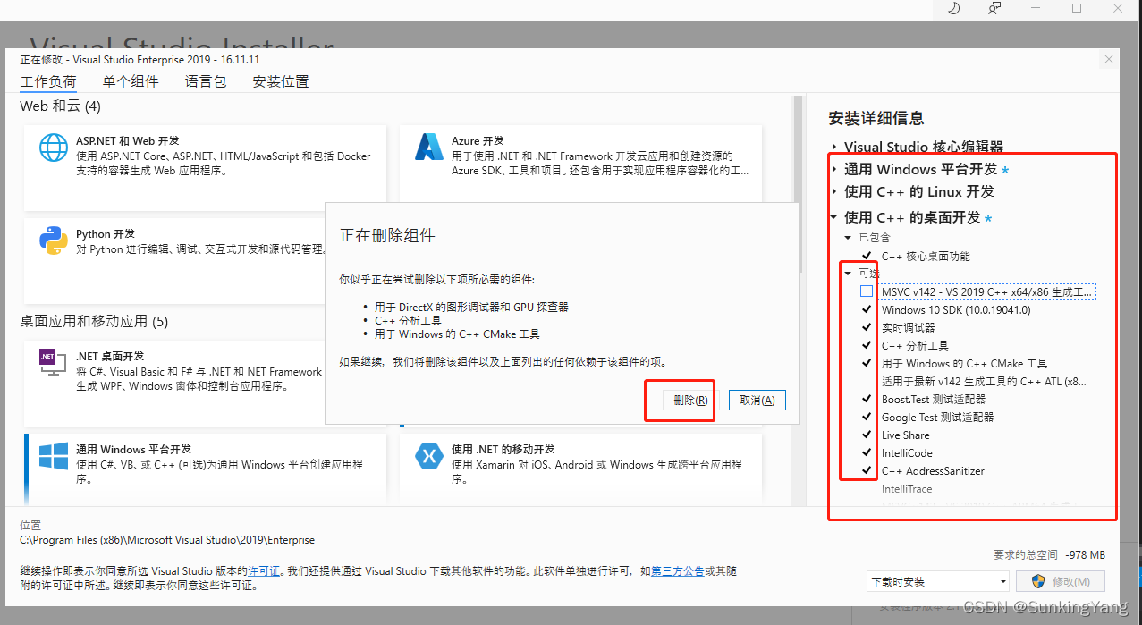
Task: Click the Web 和云 (4) section heading
Action: (61, 106)
